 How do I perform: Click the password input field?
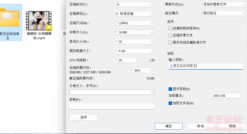click(x=206, y=66)
